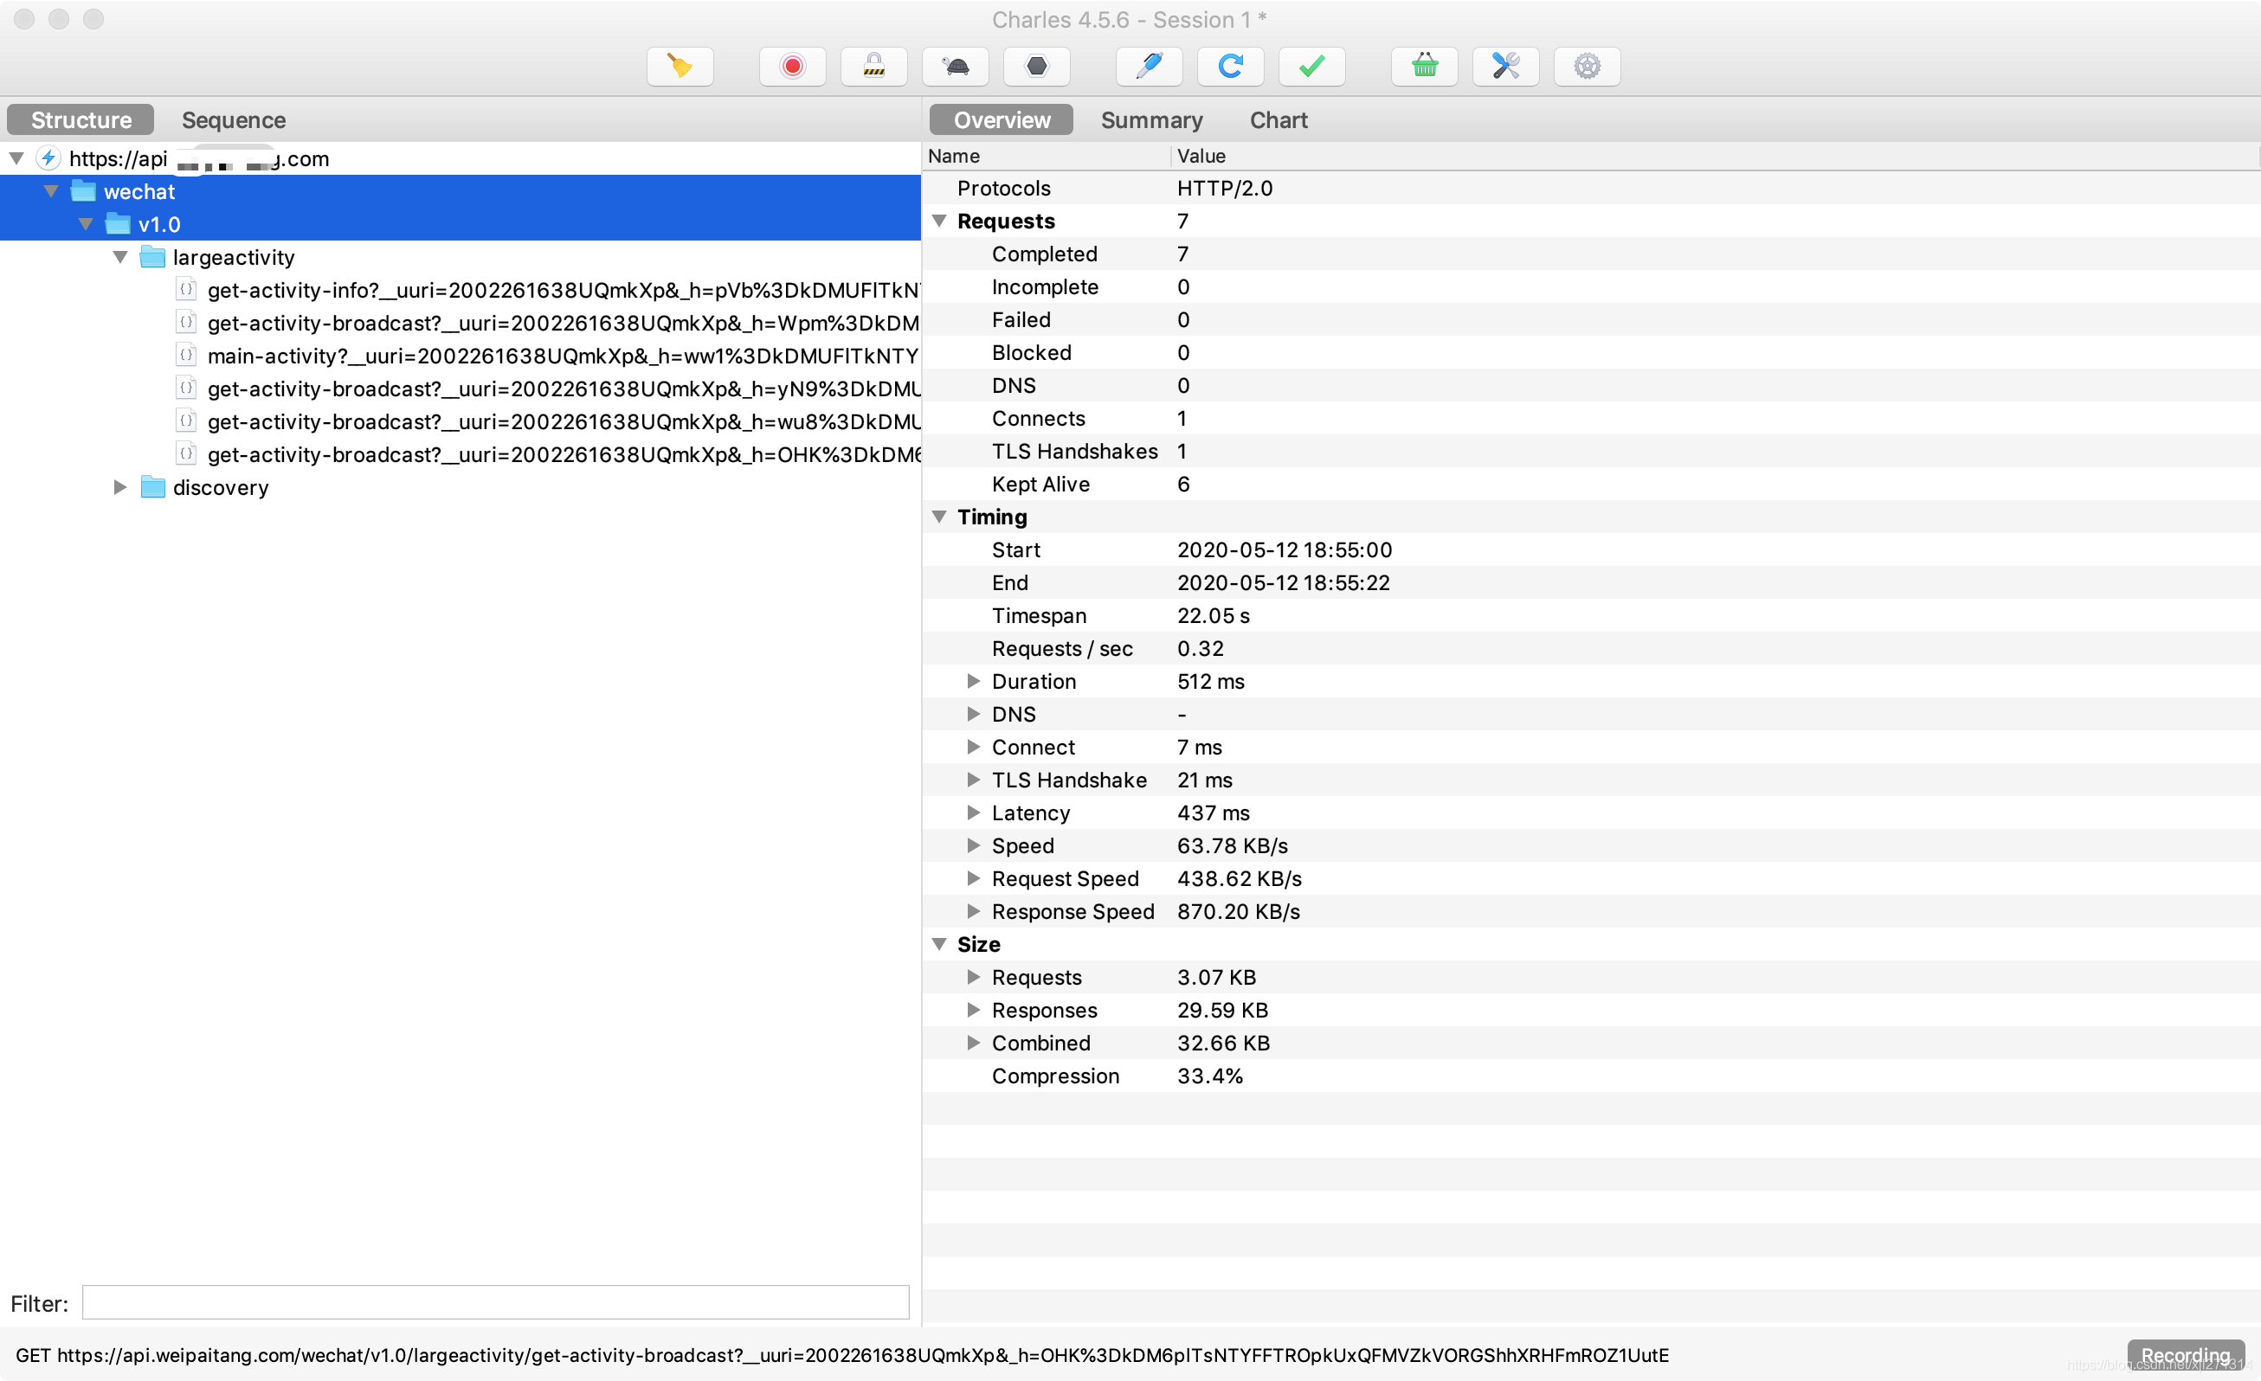Open the Chart tab
2261x1381 pixels.
[1279, 120]
